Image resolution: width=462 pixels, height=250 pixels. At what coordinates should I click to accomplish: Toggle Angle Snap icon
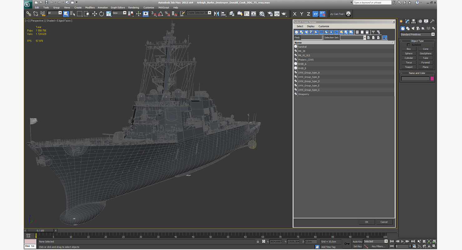click(x=160, y=14)
